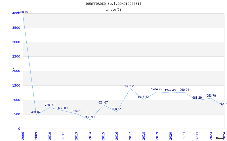227x141 pixels.
Task: Click the 2021 x-axis year label
Action: (184, 136)
